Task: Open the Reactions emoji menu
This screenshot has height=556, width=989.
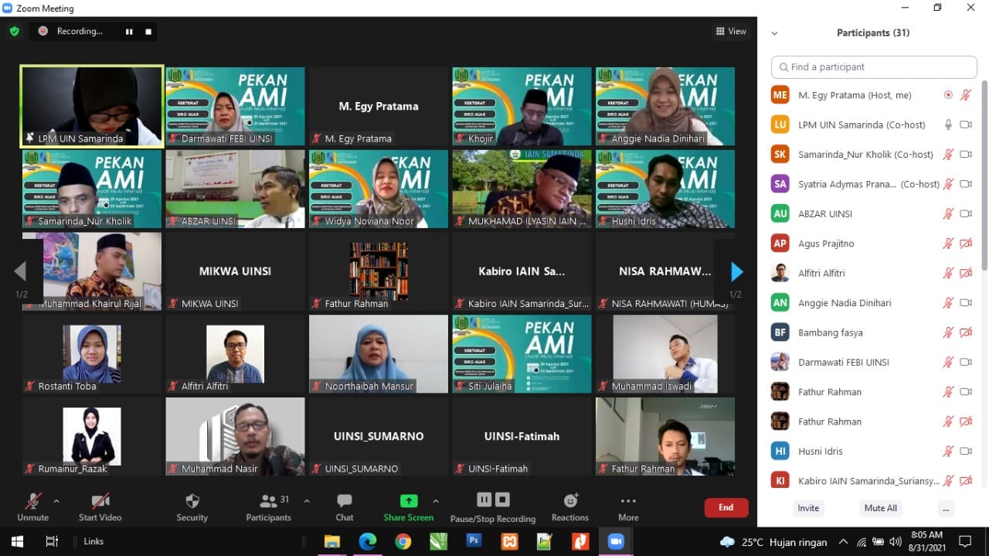Action: pos(570,507)
